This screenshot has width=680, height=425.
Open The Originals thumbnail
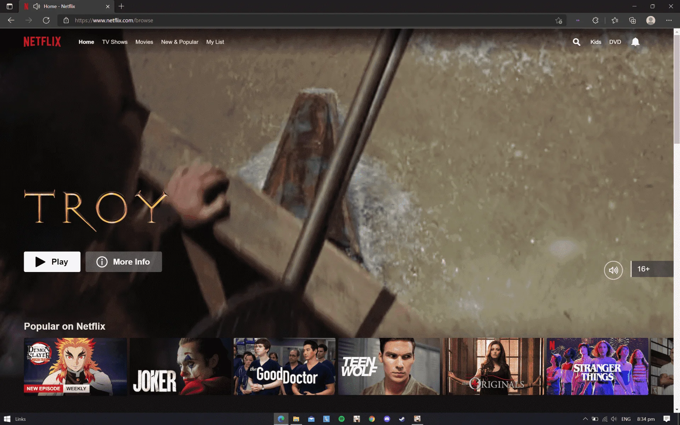click(493, 366)
